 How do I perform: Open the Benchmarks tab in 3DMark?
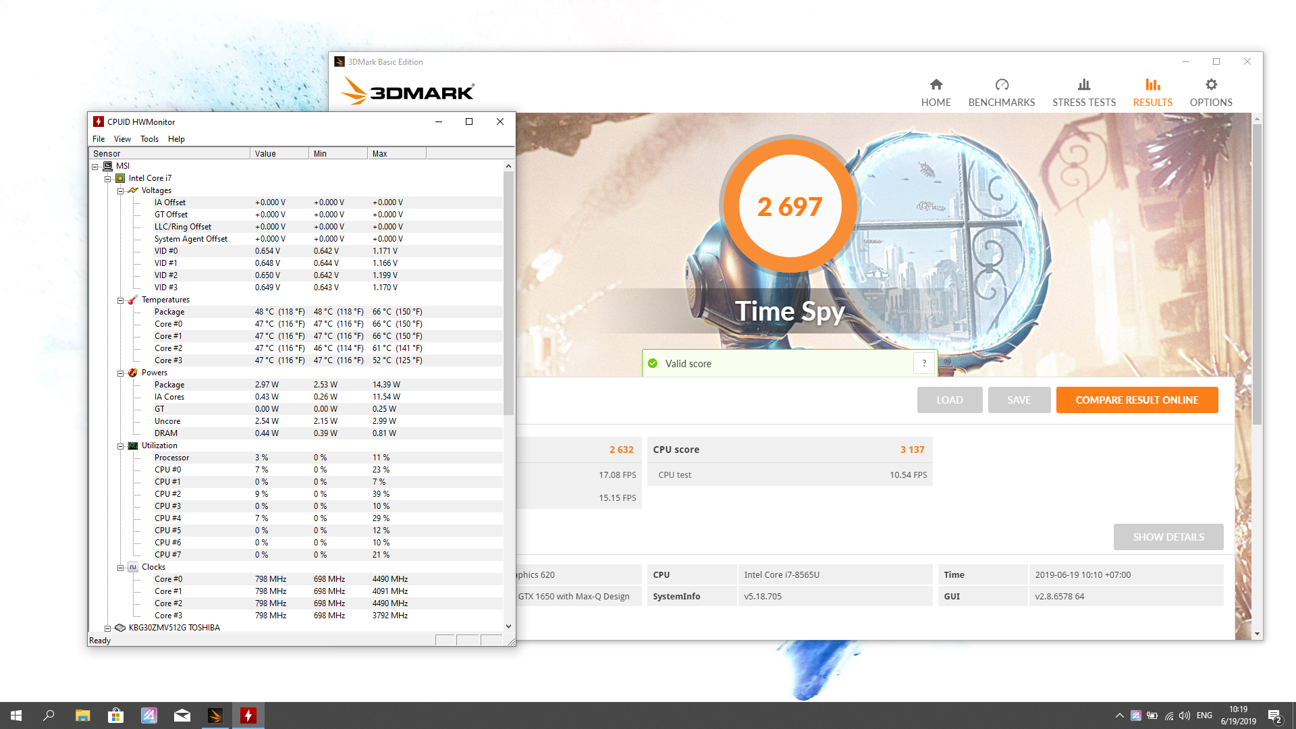click(x=1001, y=92)
